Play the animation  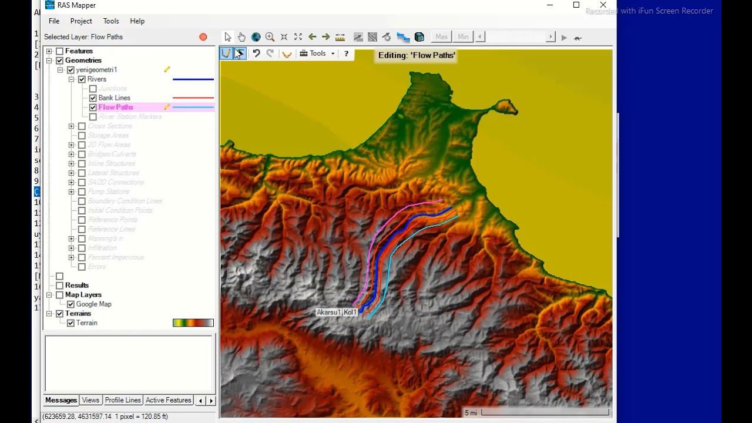(x=564, y=38)
